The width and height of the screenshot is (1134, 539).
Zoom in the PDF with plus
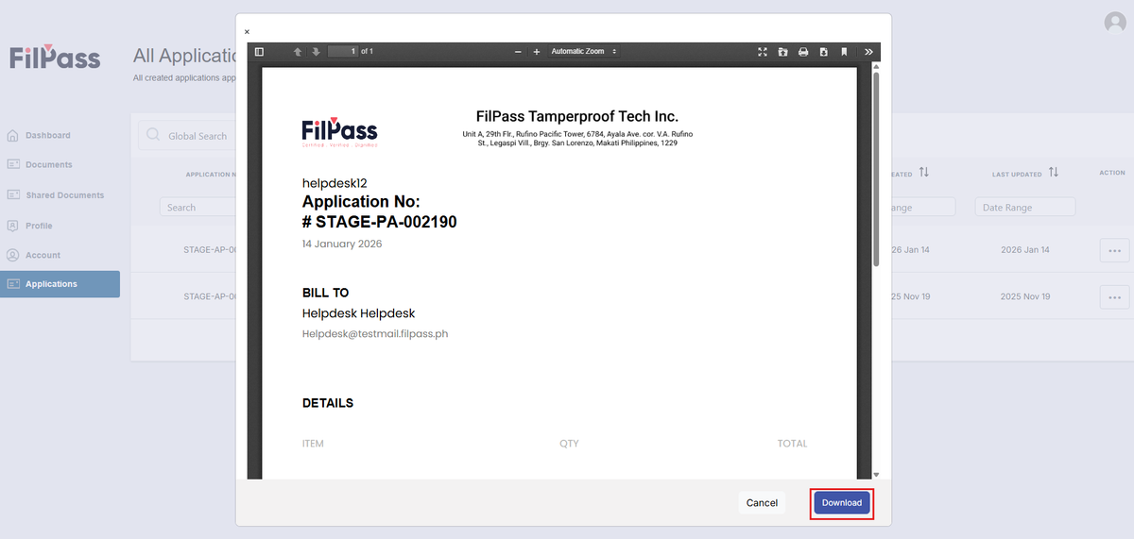click(x=537, y=52)
